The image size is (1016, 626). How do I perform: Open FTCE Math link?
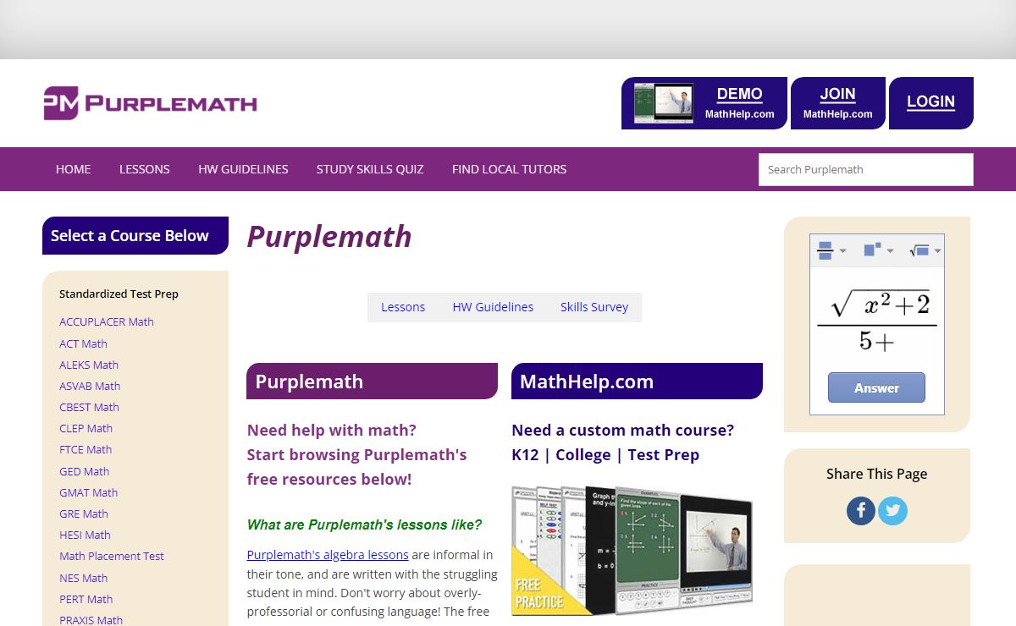[86, 449]
